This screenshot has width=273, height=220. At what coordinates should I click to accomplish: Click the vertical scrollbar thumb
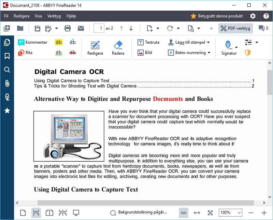(270, 82)
